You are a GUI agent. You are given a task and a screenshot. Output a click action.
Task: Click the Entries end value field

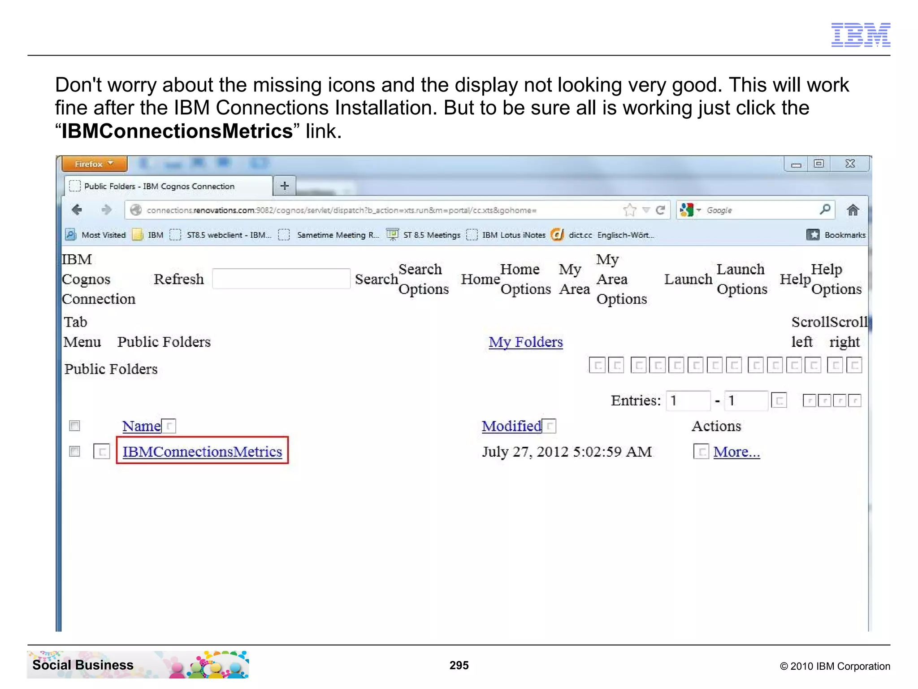pos(746,400)
